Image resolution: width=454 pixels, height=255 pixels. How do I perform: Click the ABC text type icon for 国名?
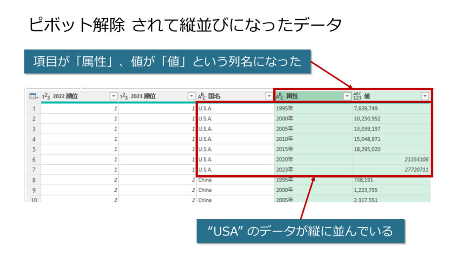pyautogui.click(x=202, y=96)
